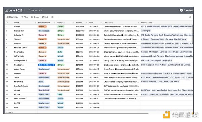Viewport: 202px width, 122px height.
Task: Click the Hide fields eye icon
Action: tap(8, 17)
